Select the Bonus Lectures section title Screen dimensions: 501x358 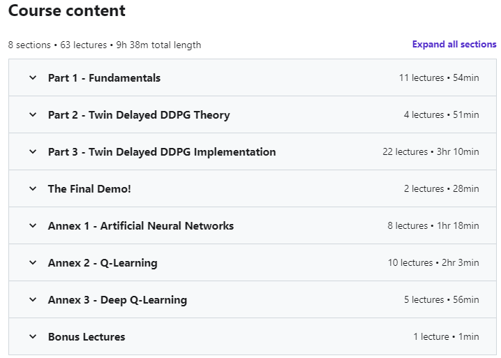coord(87,337)
